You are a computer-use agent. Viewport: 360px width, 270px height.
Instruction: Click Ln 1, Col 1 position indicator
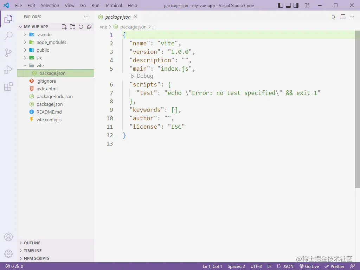coord(212,266)
